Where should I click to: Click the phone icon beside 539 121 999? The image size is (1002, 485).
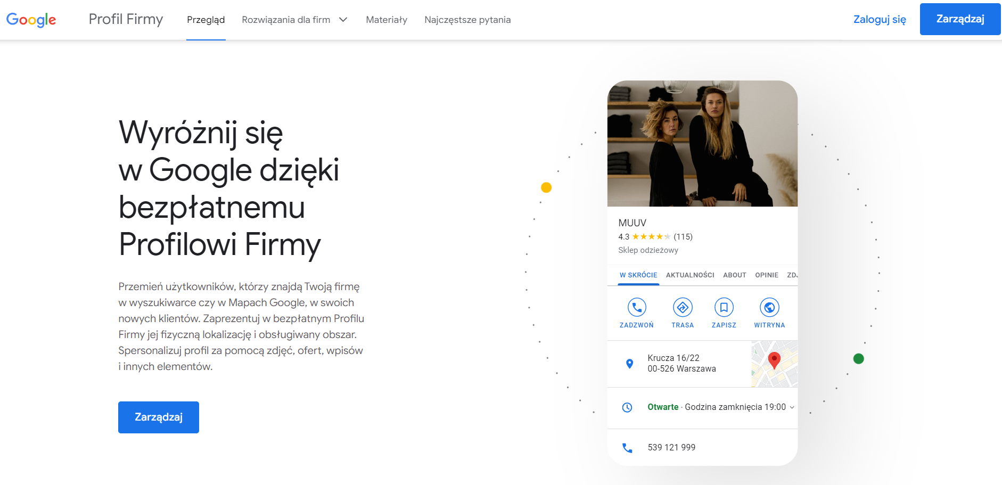627,448
